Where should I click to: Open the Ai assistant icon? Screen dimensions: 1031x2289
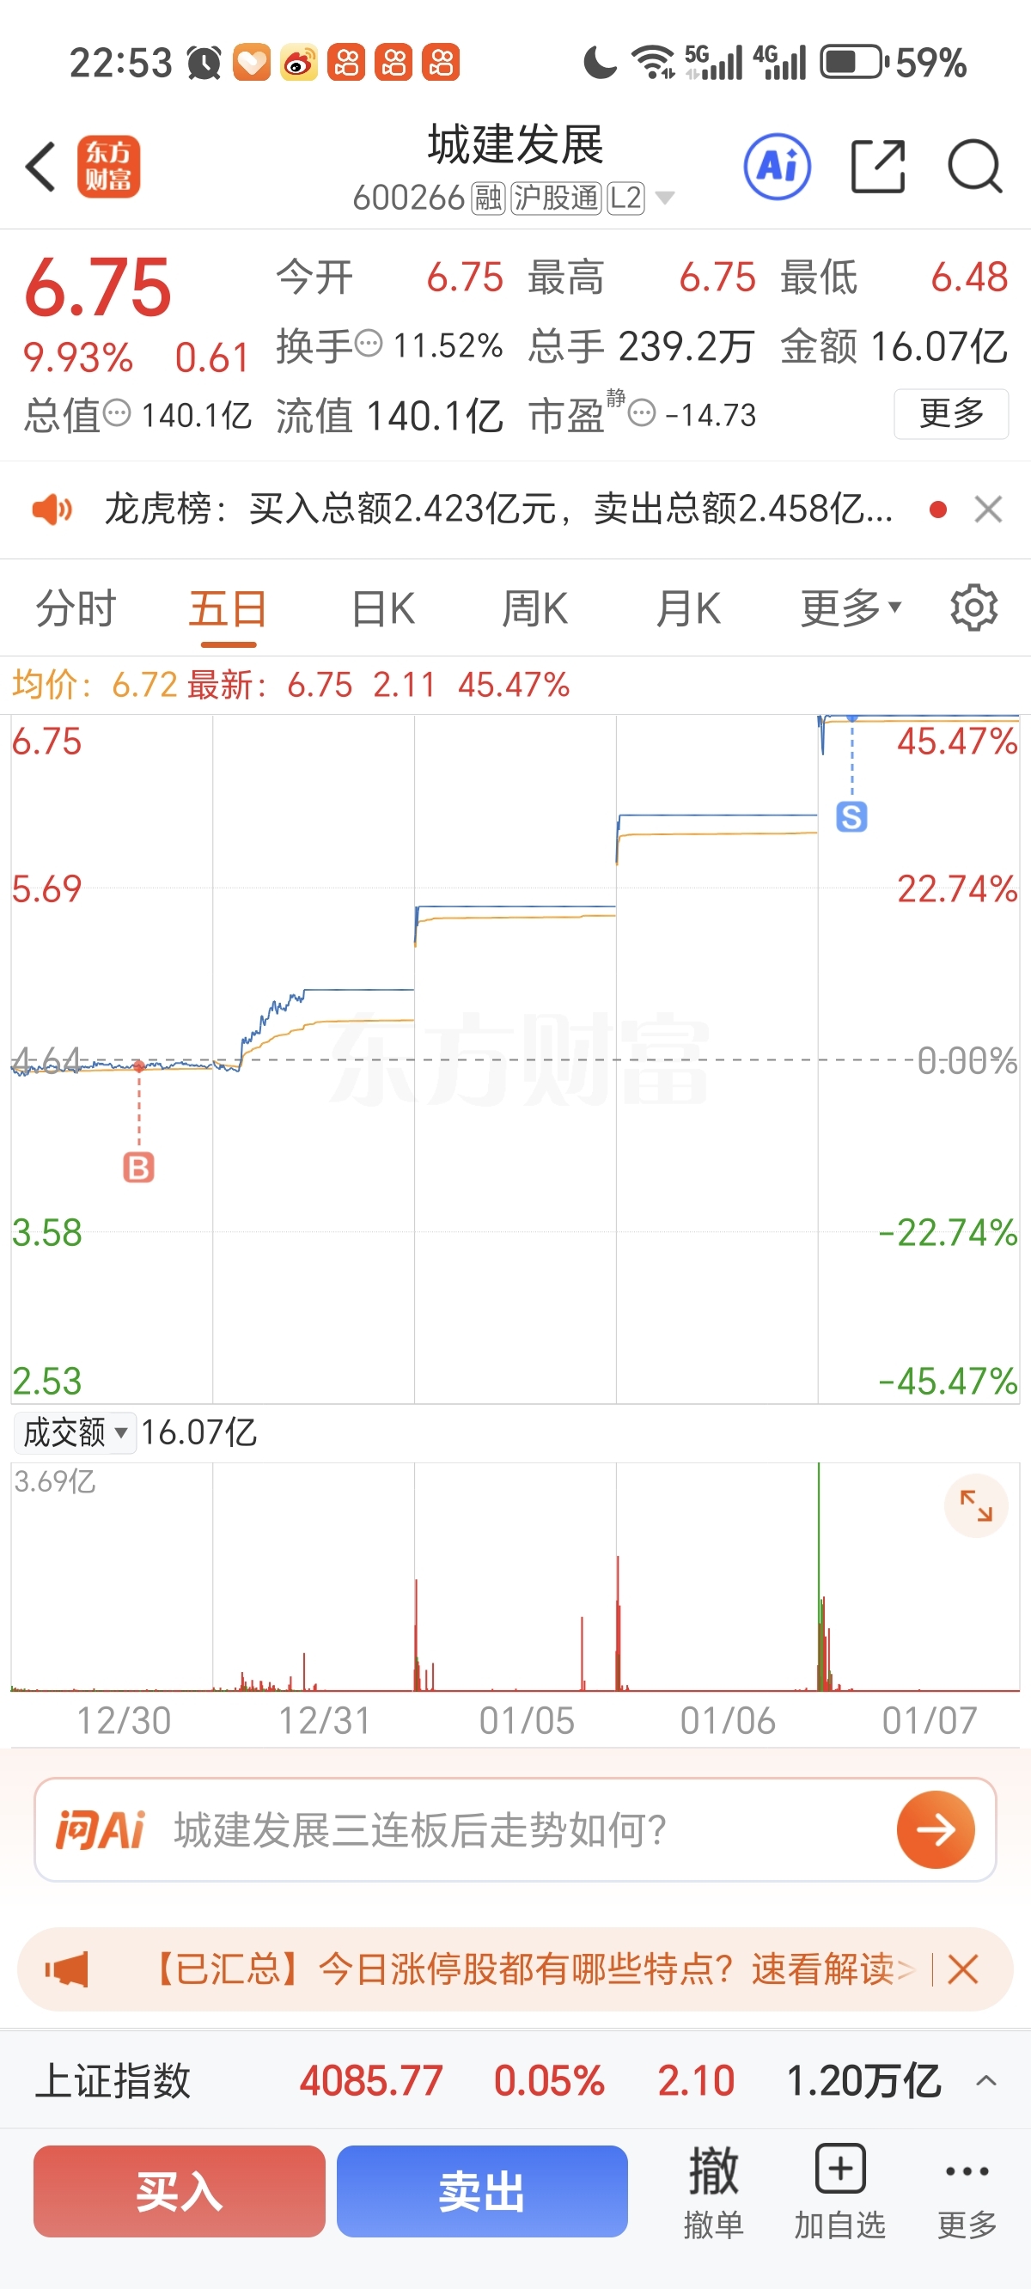[778, 166]
